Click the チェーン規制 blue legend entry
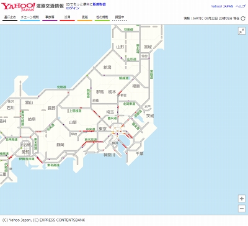Screen dimensions: 248x226 (30, 18)
